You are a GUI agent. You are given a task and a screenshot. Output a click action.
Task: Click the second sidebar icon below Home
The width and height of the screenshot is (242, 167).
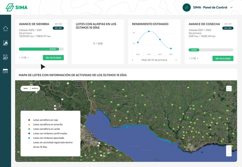[x=5, y=43]
